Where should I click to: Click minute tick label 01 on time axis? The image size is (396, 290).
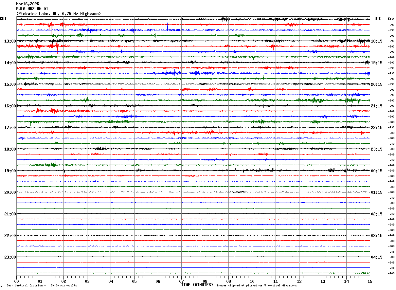tap(40, 281)
